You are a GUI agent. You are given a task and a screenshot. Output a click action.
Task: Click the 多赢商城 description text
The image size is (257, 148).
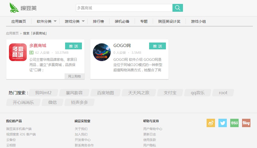click(53, 65)
